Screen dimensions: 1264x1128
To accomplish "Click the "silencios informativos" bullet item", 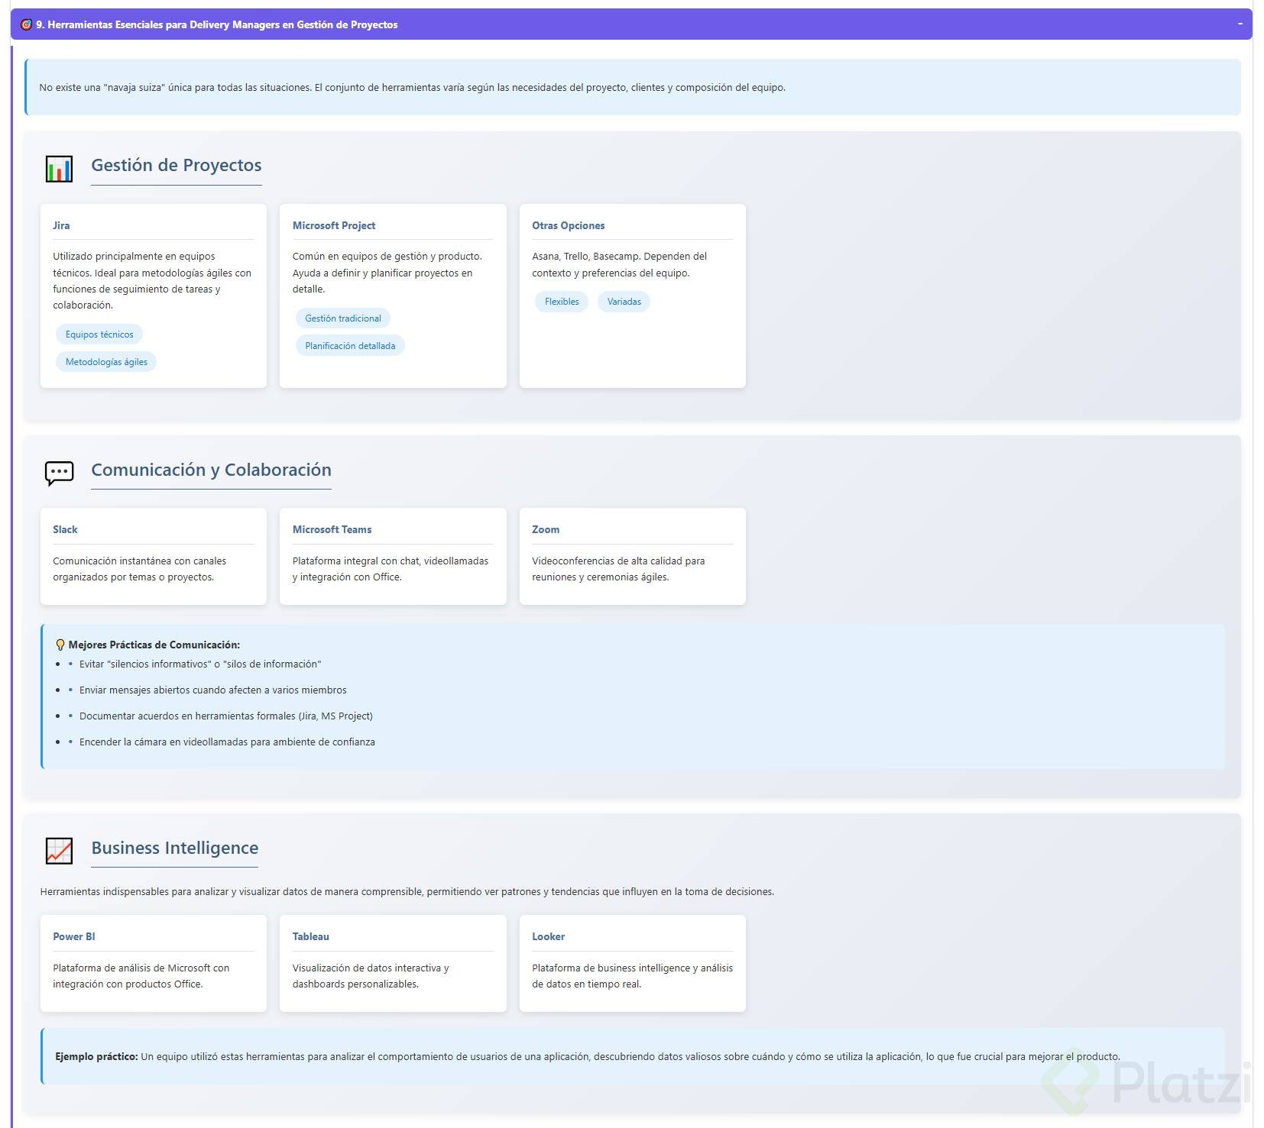I will coord(200,664).
